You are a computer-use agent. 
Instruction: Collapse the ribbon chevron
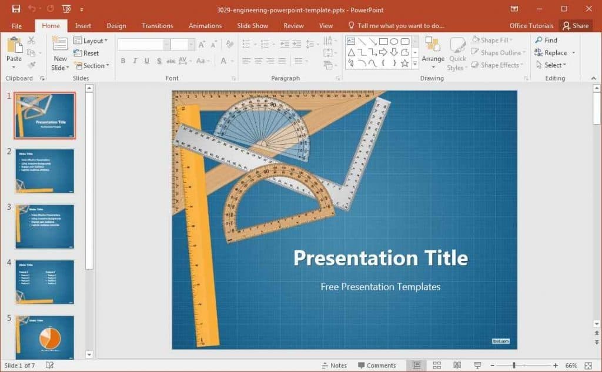[594, 78]
